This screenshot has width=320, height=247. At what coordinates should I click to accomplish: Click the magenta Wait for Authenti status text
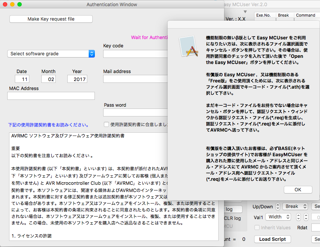149,38
